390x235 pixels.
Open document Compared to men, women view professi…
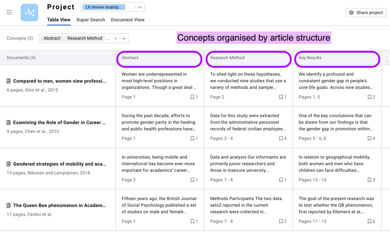[60, 81]
